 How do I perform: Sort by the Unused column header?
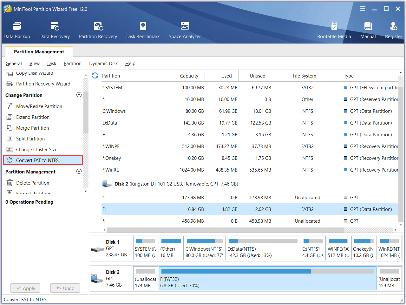(255, 76)
